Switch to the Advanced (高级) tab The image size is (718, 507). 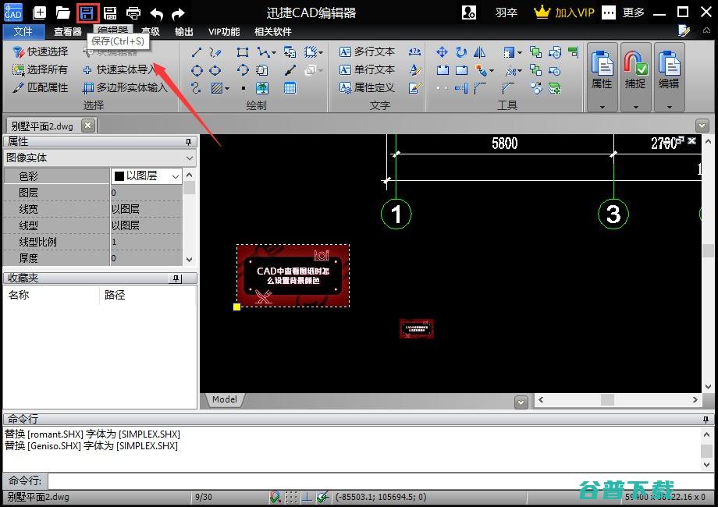151,31
